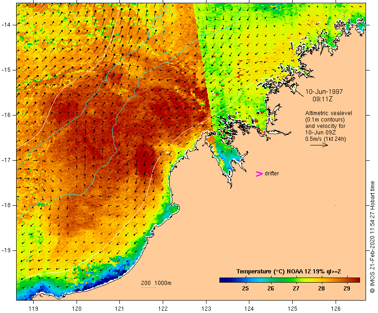This screenshot has height=313, width=378.
Task: Click the longitude axis label '123'
Action: (x=206, y=308)
